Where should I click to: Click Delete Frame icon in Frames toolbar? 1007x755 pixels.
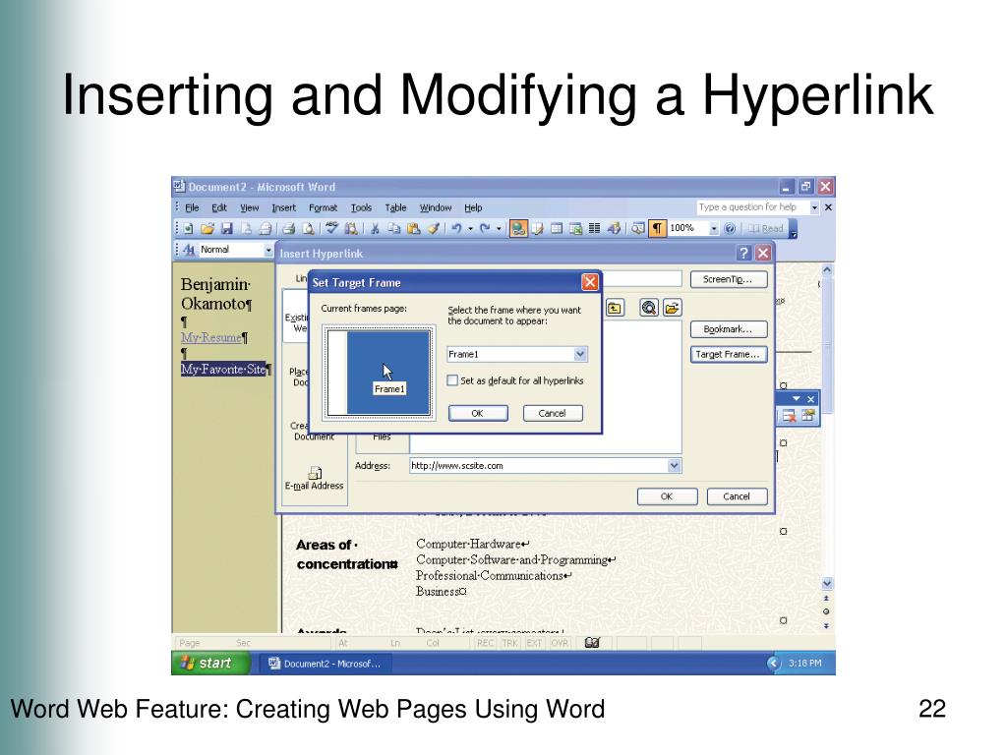(790, 416)
